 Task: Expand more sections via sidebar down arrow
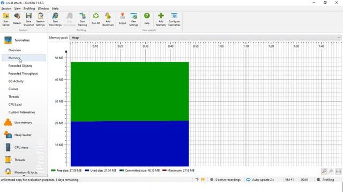click(24, 175)
